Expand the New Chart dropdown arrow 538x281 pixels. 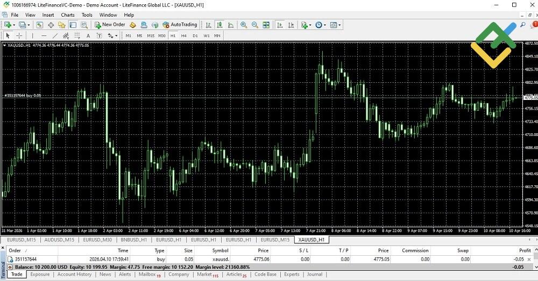(14, 25)
